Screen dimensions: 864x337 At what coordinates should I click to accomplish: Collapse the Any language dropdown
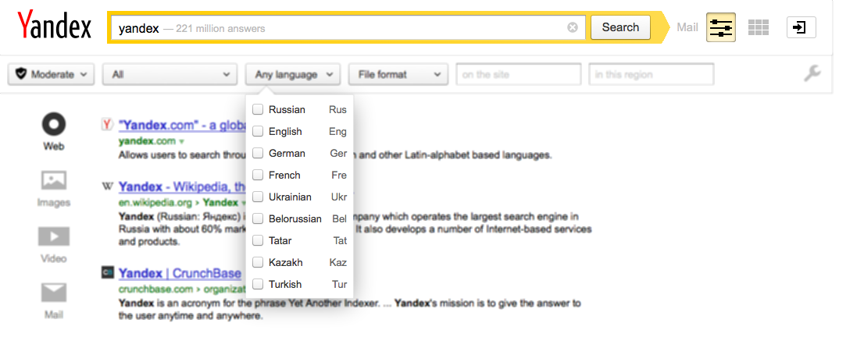tap(293, 74)
